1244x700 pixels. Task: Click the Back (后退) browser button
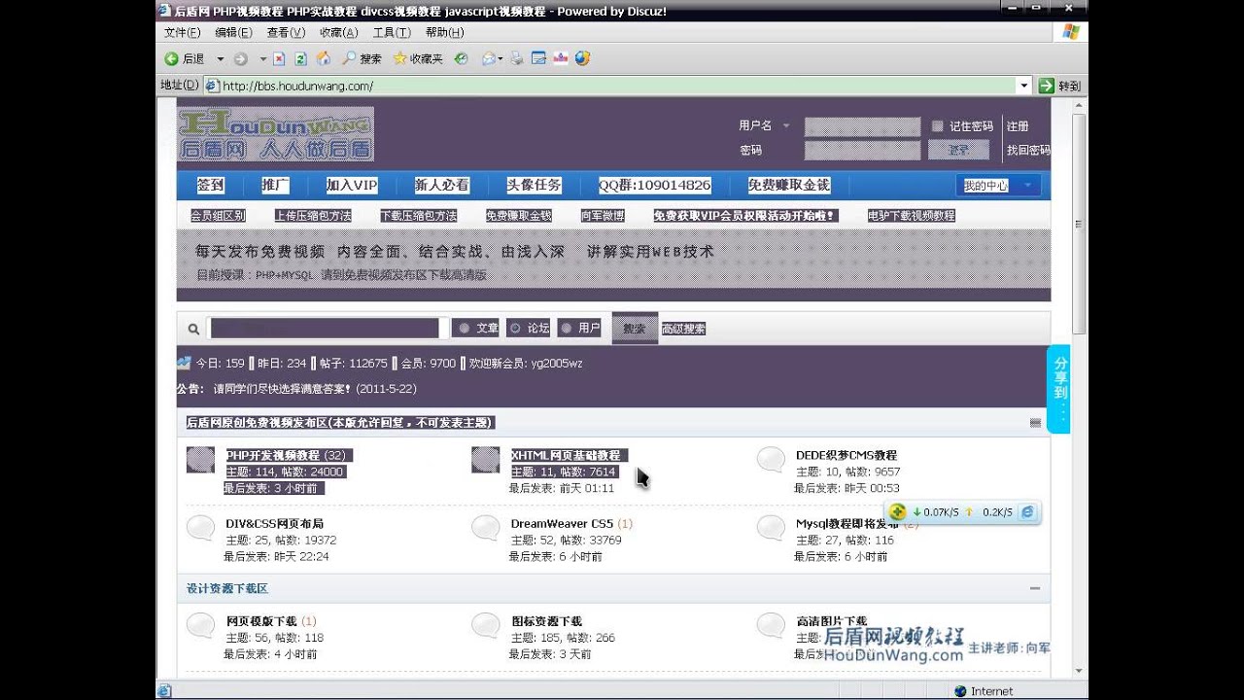click(x=184, y=58)
